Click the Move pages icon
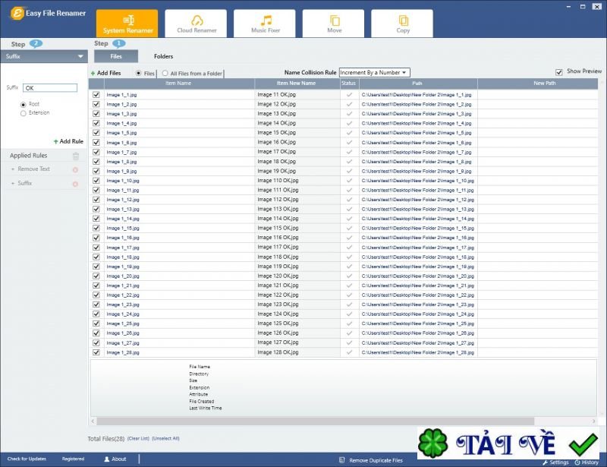The image size is (607, 467). click(335, 21)
